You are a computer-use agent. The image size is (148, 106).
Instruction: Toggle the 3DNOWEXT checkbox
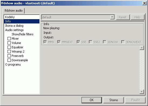[x=123, y=42]
